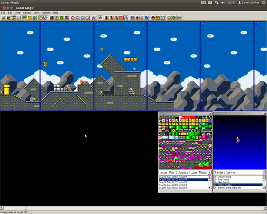267x214 pixels.
Task: Select Map16 Tiles 0x200 to 0x2FF row
Action: 184,182
